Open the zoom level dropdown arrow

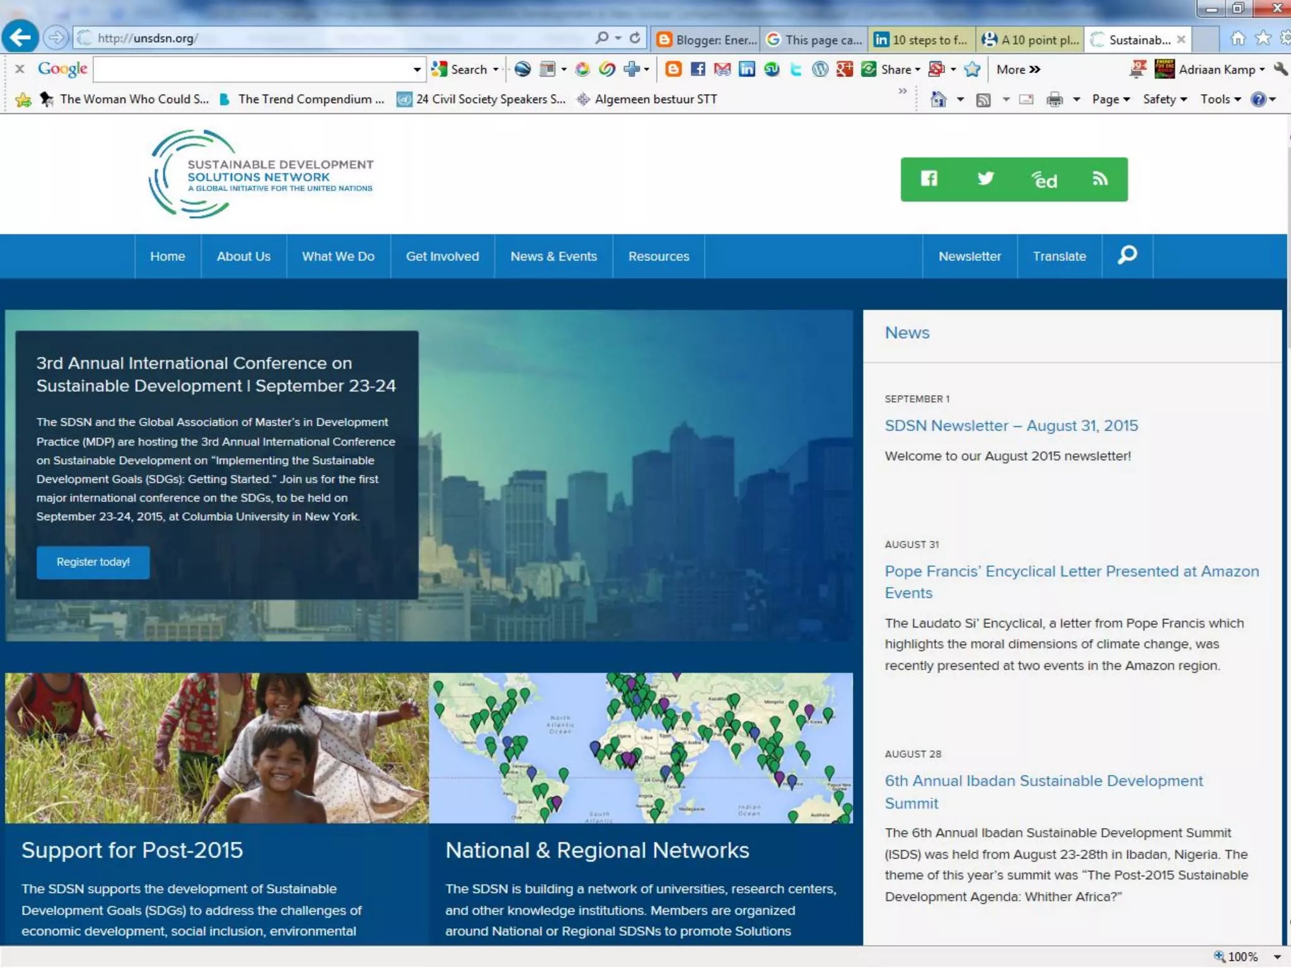point(1277,957)
